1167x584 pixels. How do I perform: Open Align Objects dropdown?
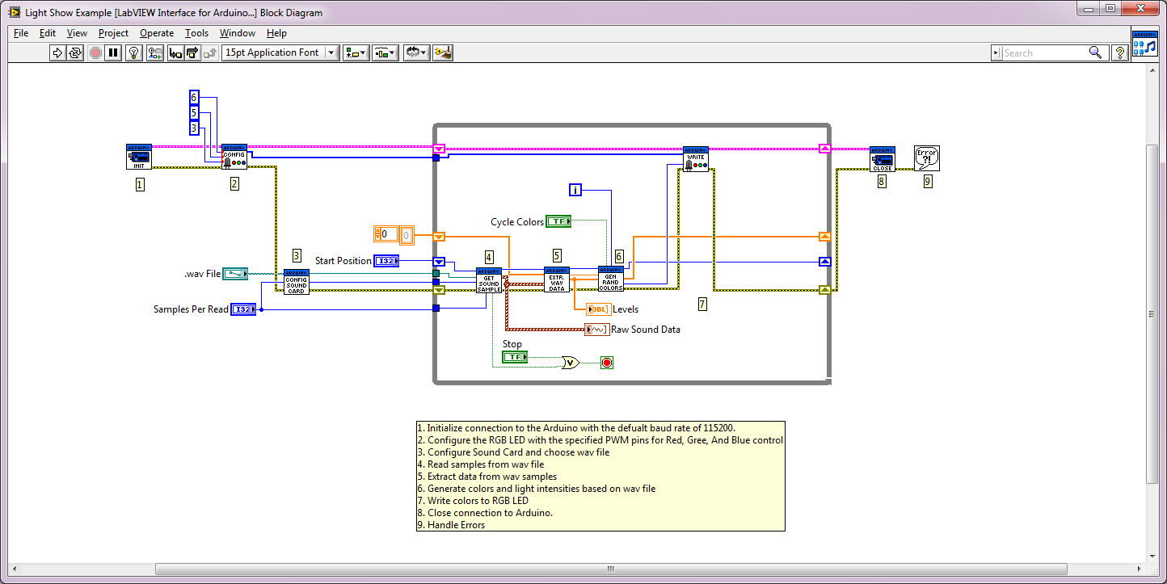[356, 53]
